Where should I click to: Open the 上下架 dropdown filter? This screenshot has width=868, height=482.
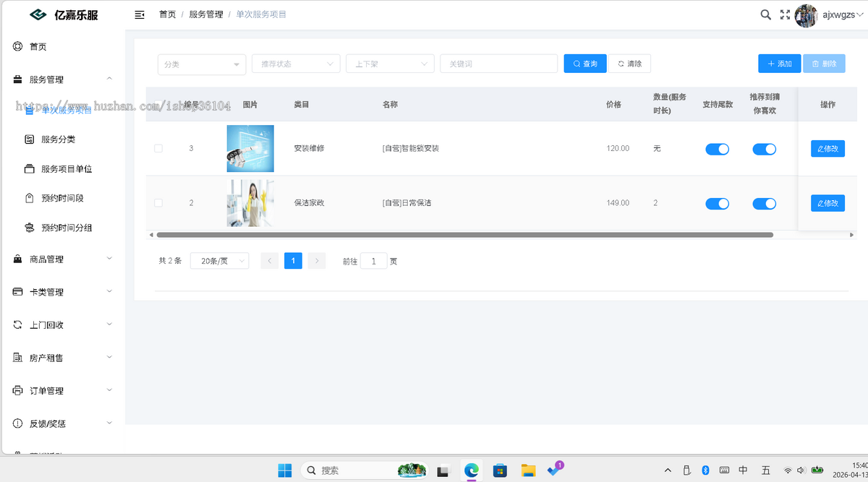click(390, 64)
